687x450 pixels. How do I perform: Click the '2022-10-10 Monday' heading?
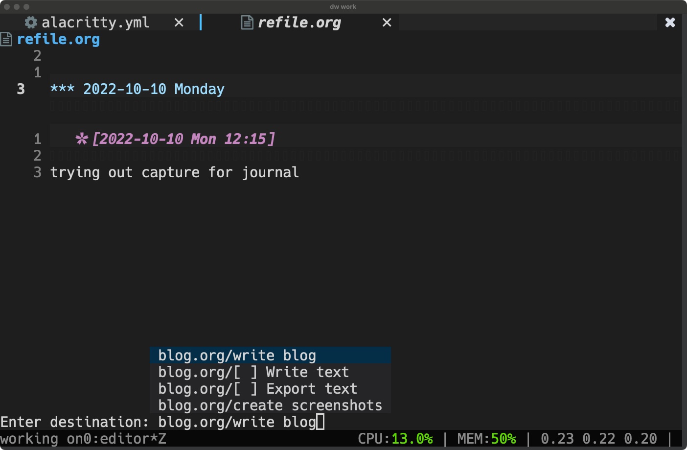pyautogui.click(x=154, y=89)
